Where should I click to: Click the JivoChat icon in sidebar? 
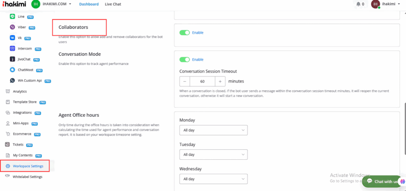[x=13, y=59]
